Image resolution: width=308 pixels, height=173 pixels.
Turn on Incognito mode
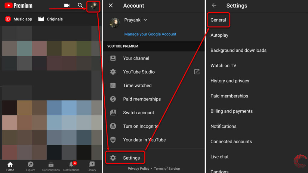(140, 126)
